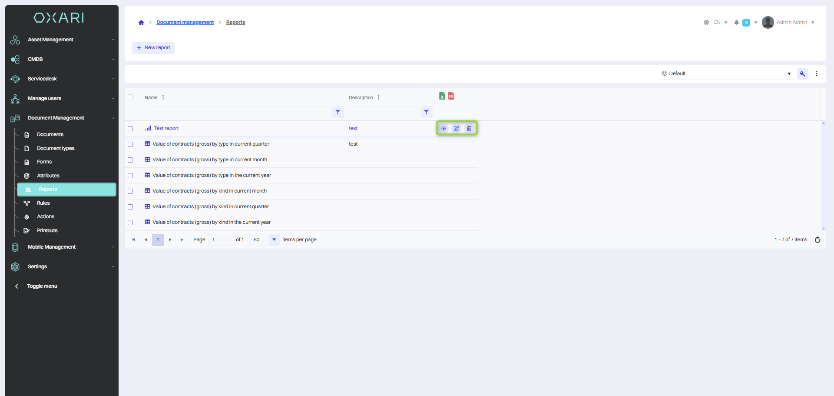Select Printouts in the sidebar menu
The image size is (834, 396).
coord(47,231)
